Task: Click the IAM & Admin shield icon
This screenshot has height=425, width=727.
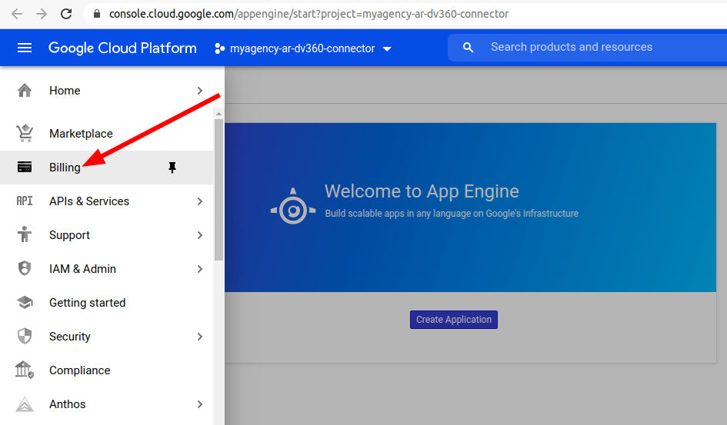Action: tap(25, 268)
